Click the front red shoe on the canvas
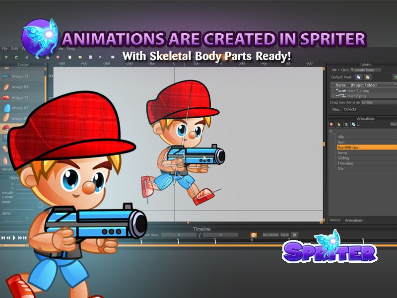 coord(204,196)
